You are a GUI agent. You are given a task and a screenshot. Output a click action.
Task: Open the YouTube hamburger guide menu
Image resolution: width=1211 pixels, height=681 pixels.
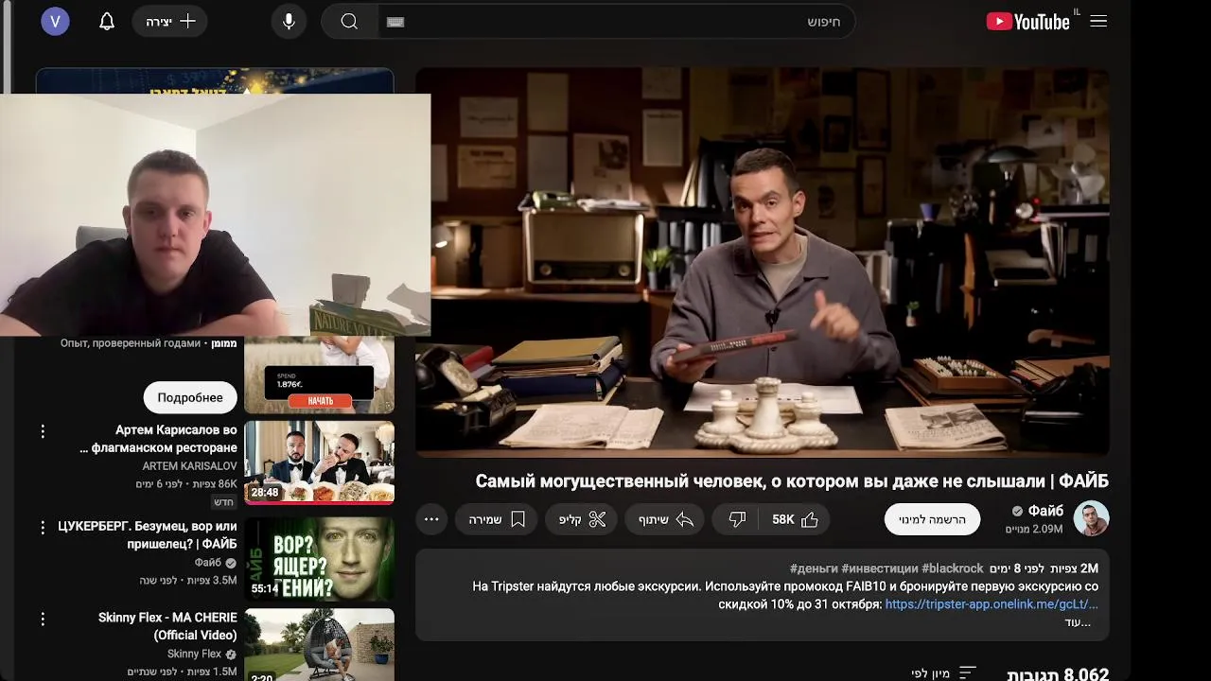(1098, 21)
